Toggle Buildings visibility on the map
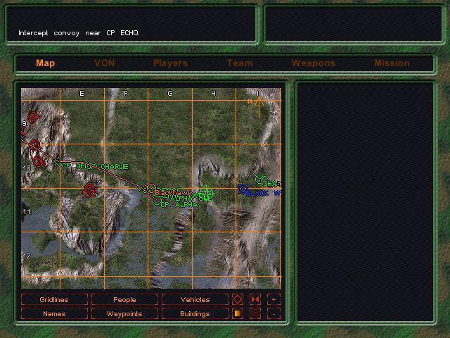 [195, 314]
